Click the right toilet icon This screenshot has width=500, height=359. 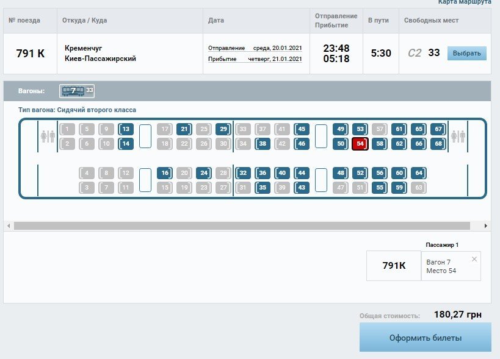tap(458, 136)
